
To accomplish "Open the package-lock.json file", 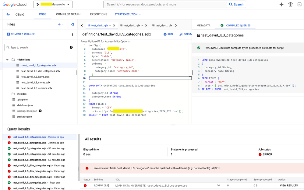I will coord(27,111).
